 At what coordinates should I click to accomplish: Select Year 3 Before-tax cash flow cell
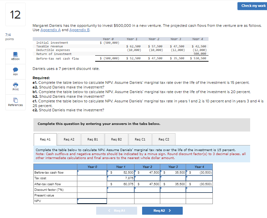[173, 172]
